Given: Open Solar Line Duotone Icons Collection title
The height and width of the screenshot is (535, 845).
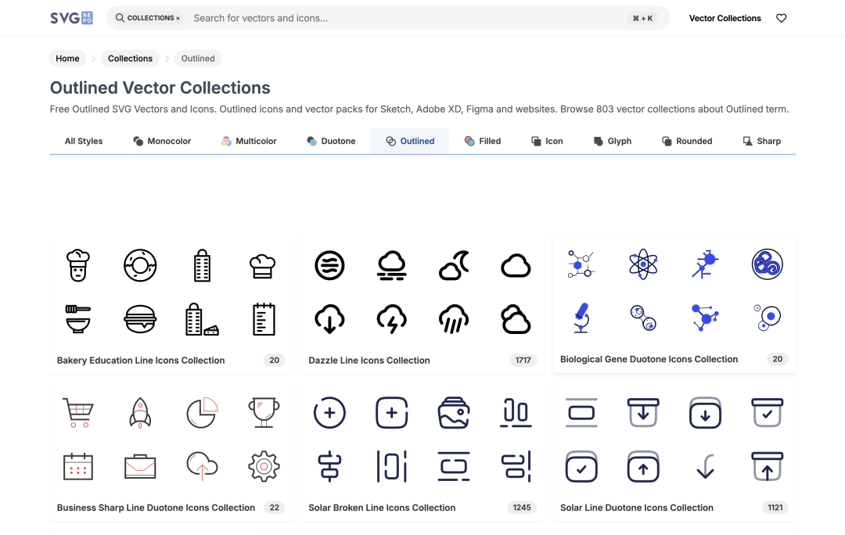Looking at the screenshot, I should 636,508.
